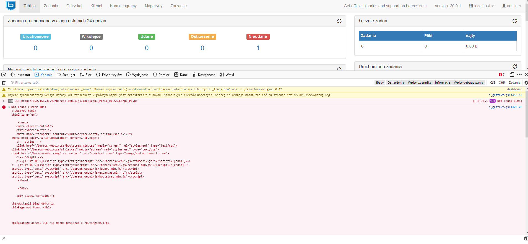The width and height of the screenshot is (528, 244).
Task: Open the Harmonogramy navigation tab
Action: [x=123, y=6]
